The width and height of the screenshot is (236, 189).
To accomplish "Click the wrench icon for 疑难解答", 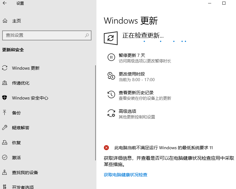I will 5,128.
